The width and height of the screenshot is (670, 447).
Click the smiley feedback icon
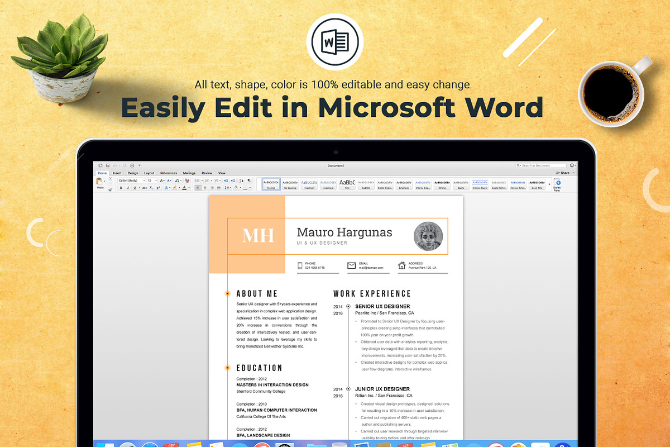(571, 165)
